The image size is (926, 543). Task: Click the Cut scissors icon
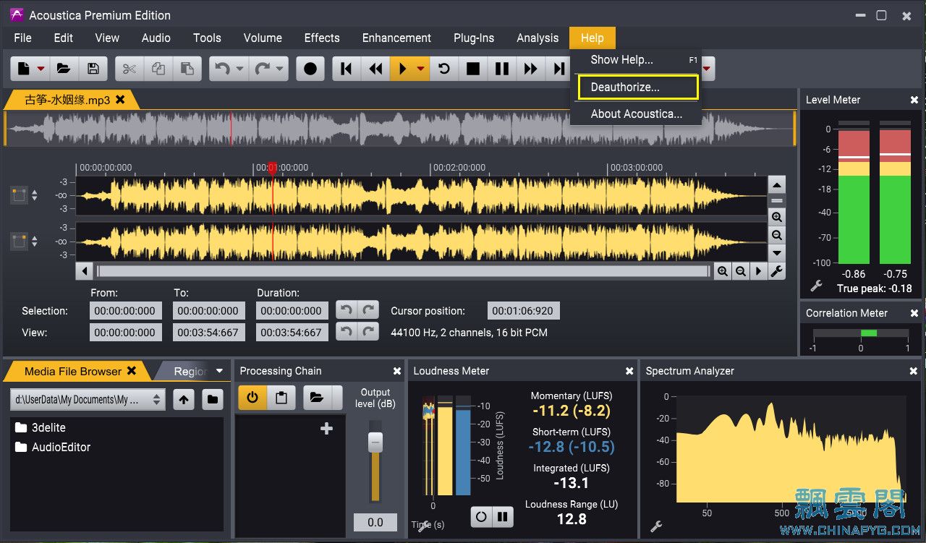[129, 69]
